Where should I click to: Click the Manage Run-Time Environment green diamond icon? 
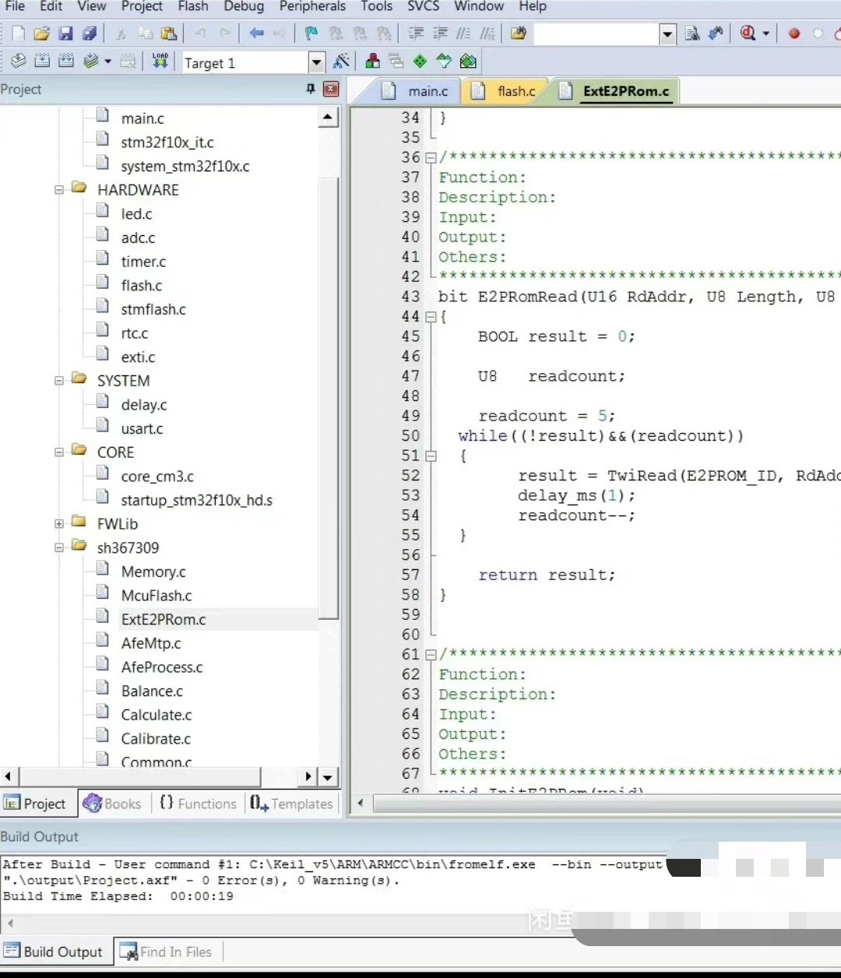click(x=420, y=62)
